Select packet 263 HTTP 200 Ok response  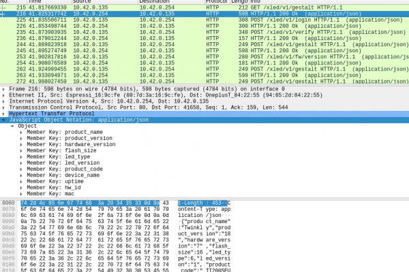[204, 75]
